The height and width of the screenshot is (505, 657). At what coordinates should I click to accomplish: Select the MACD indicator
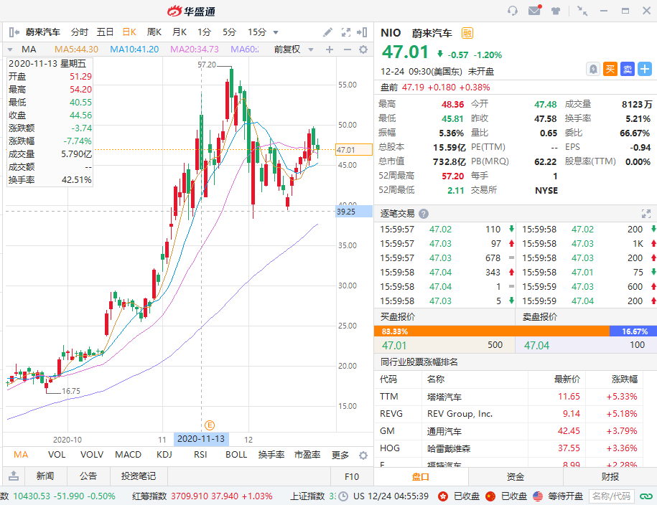coord(129,455)
